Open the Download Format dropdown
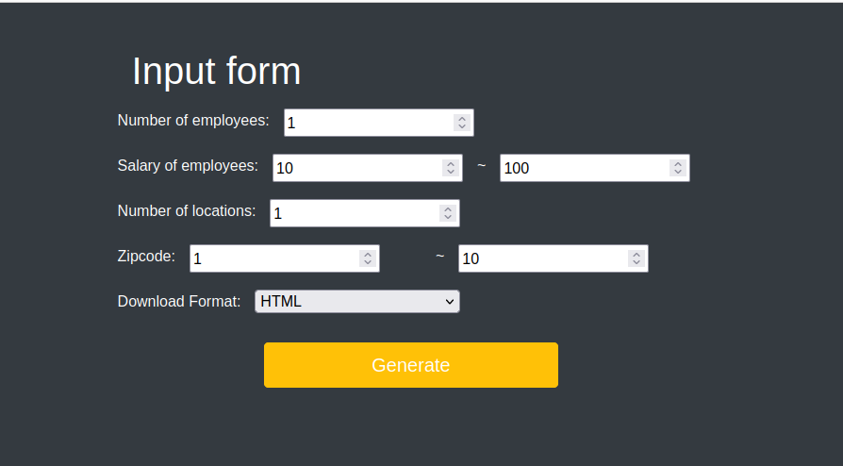 [x=357, y=301]
